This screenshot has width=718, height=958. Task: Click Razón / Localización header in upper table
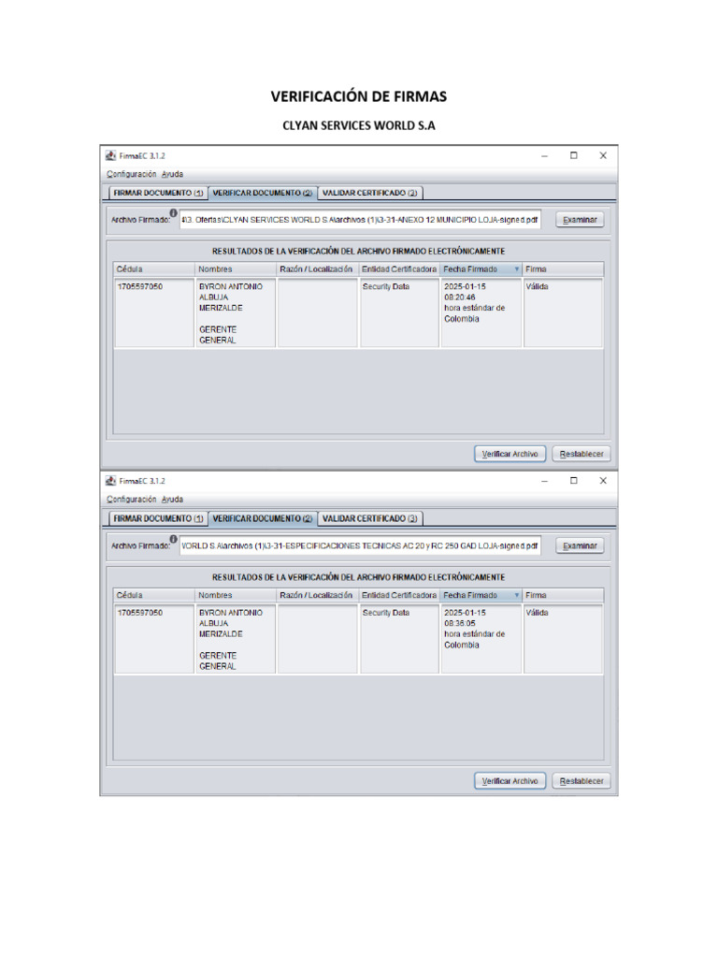tap(318, 269)
